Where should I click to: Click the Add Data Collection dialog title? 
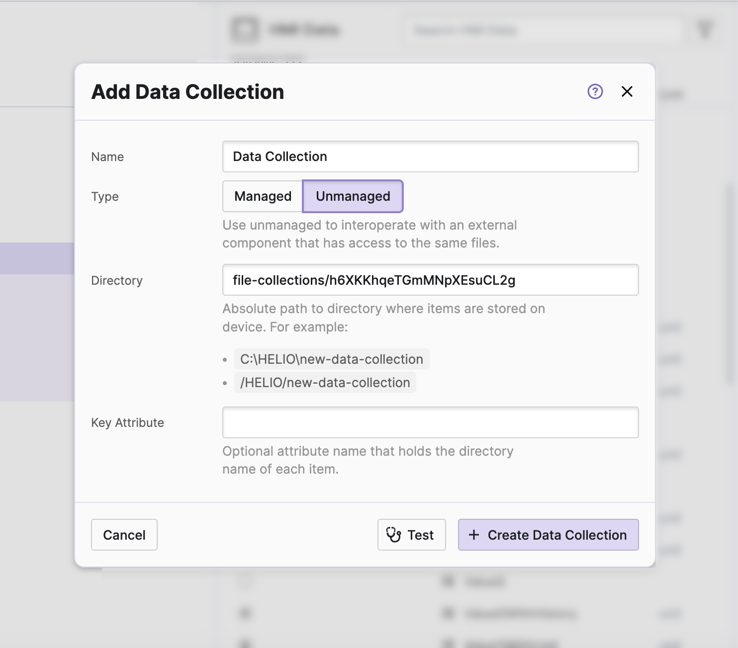(187, 92)
